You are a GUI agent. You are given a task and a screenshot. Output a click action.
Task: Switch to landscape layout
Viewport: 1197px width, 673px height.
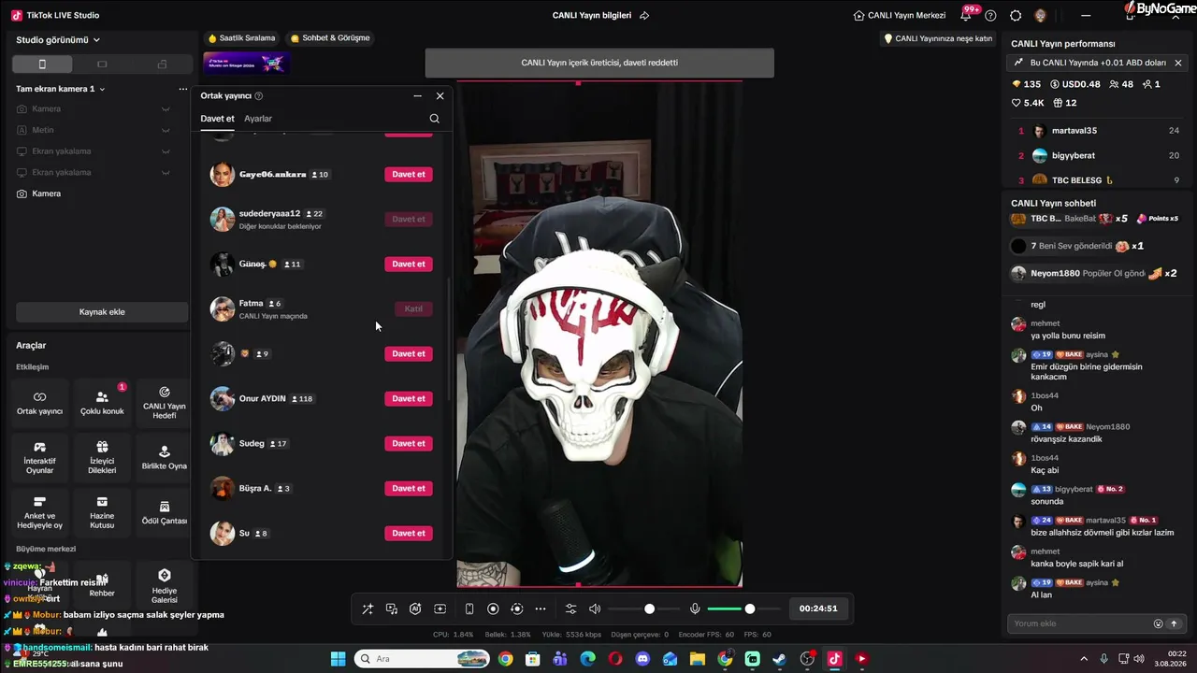(x=102, y=64)
